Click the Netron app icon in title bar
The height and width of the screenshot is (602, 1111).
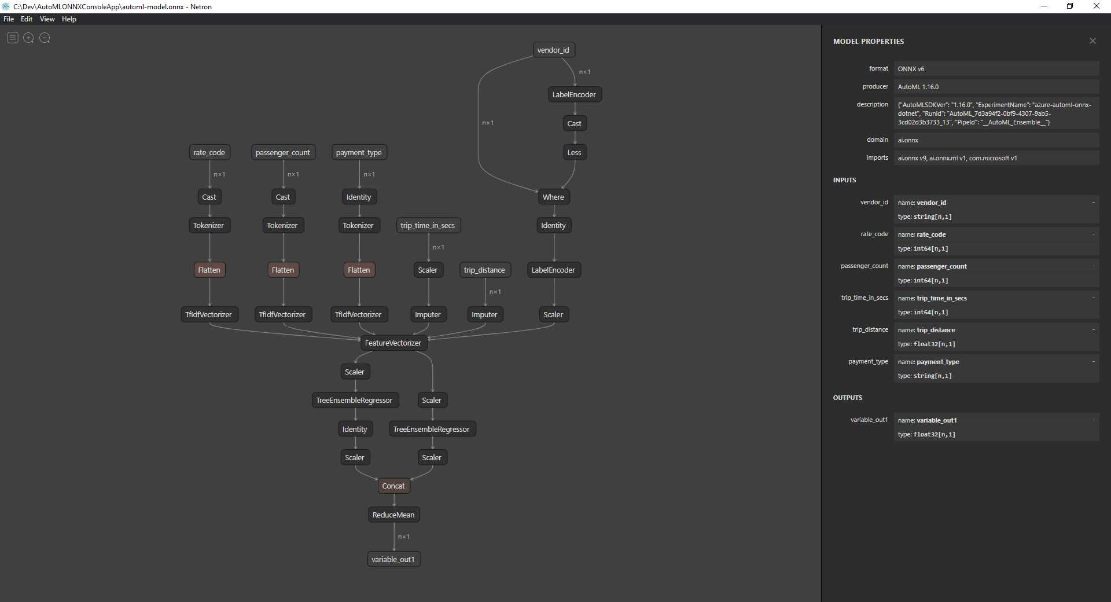click(x=6, y=6)
